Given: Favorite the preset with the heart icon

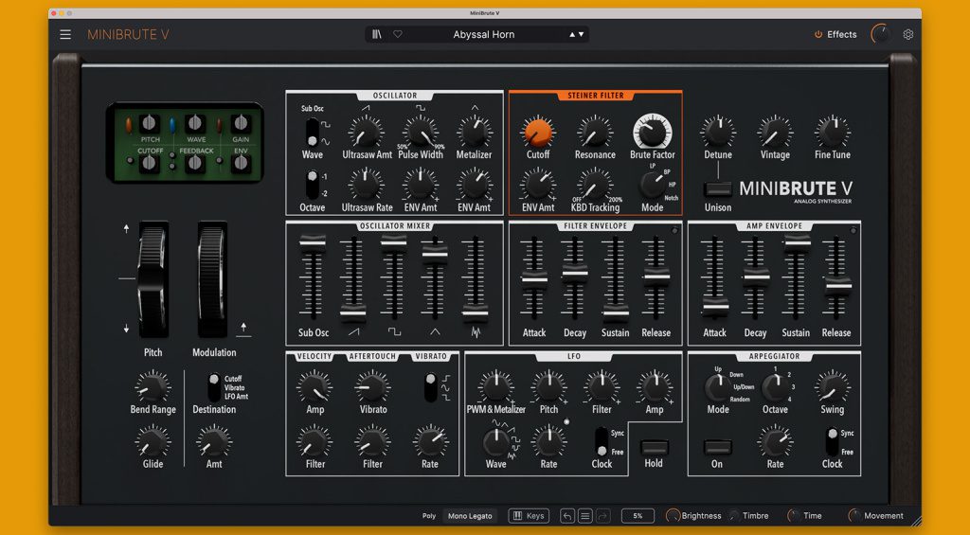Looking at the screenshot, I should 398,35.
